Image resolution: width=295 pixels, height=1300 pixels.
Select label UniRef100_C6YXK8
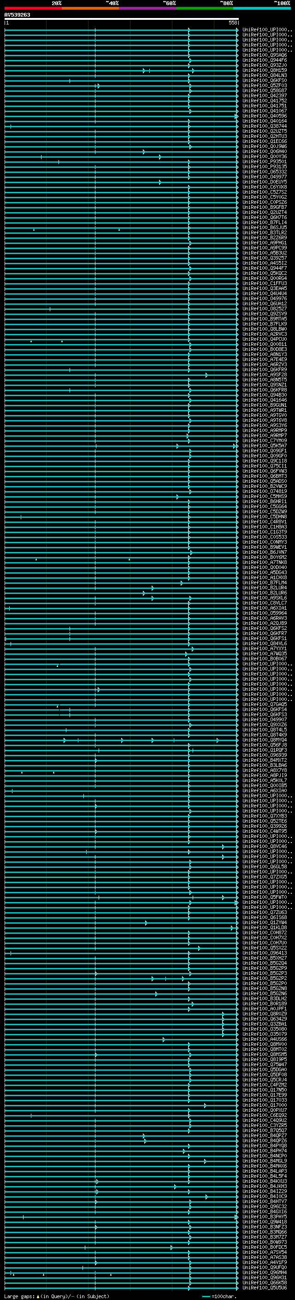[x=264, y=187]
